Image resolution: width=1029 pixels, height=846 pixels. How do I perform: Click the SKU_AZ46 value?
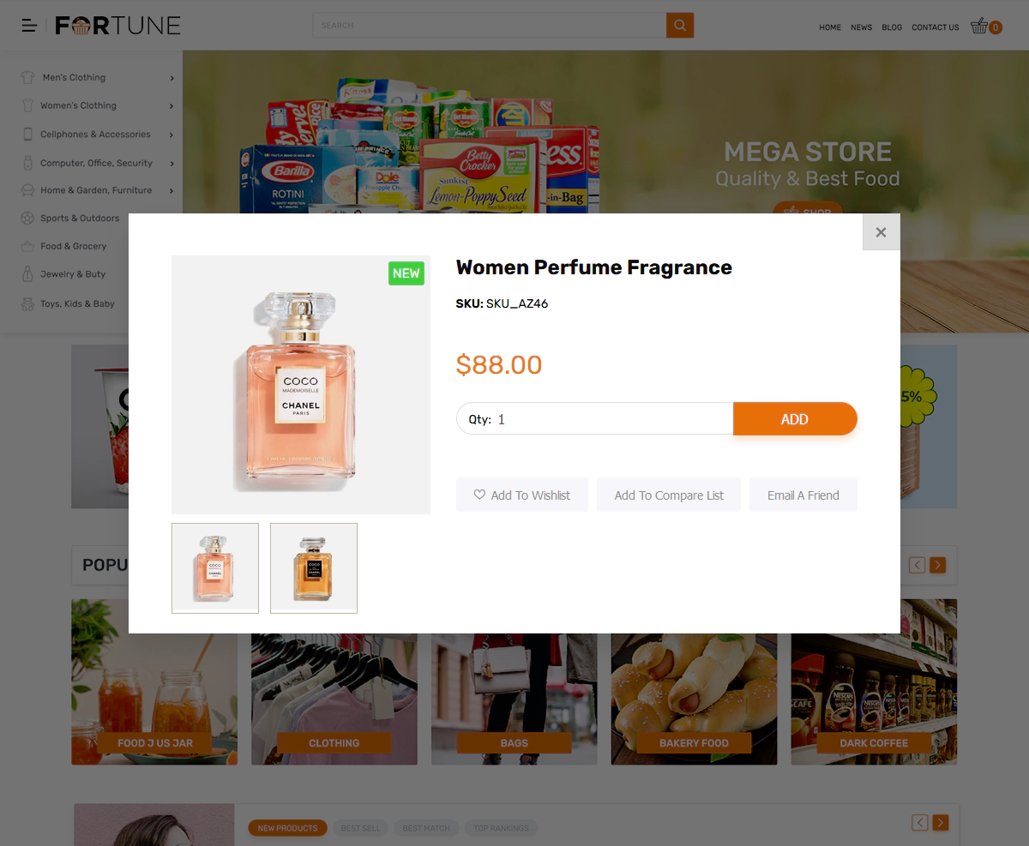(517, 303)
